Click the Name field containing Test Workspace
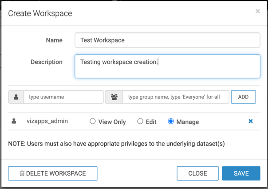Image resolution: width=268 pixels, height=189 pixels. pos(167,40)
